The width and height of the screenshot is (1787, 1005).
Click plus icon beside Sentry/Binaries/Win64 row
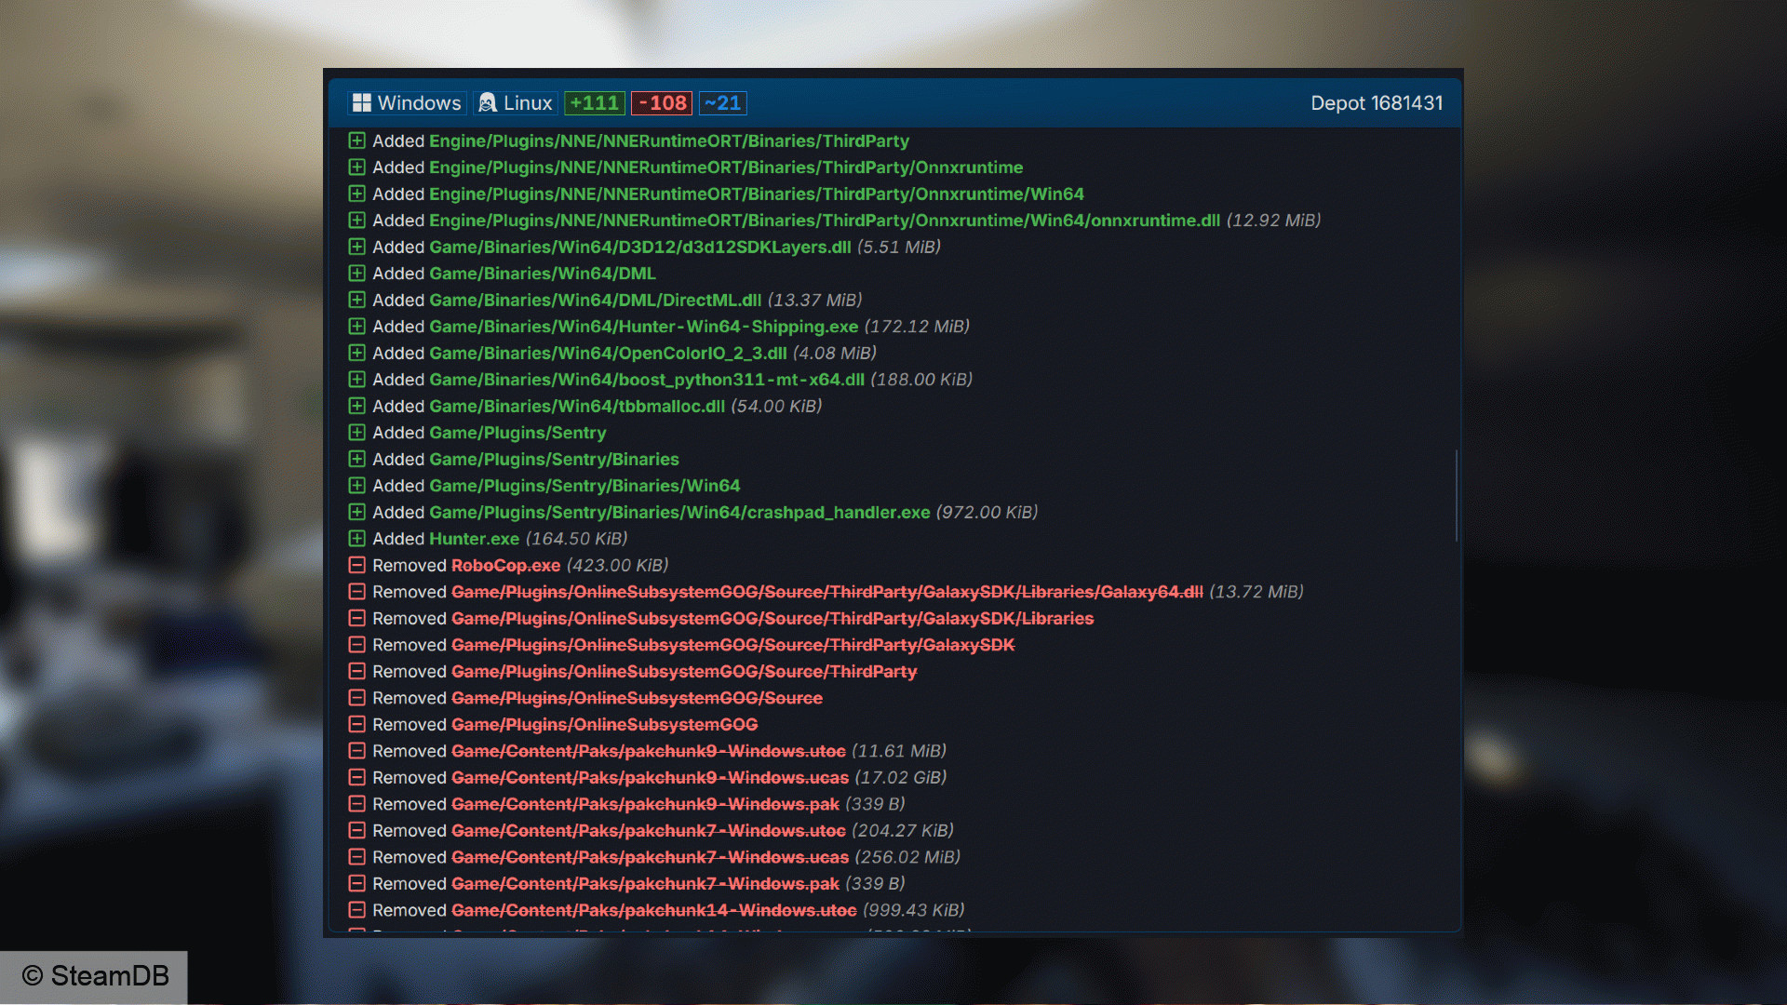point(356,486)
